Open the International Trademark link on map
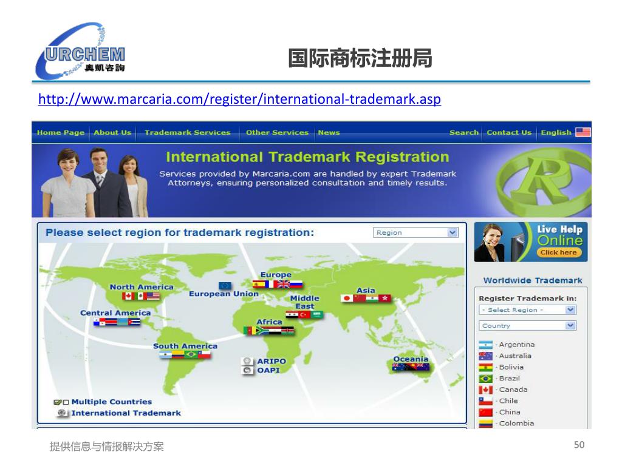 point(126,413)
